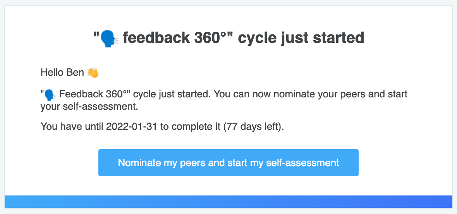
Task: Click Nominate my peers and start my self-assessment
Action: click(x=228, y=163)
